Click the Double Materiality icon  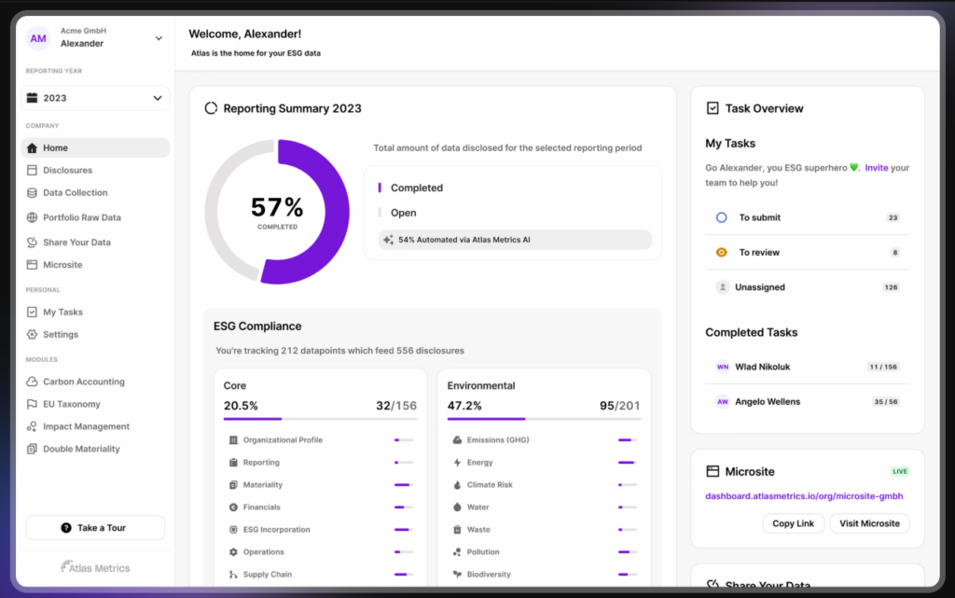click(33, 449)
